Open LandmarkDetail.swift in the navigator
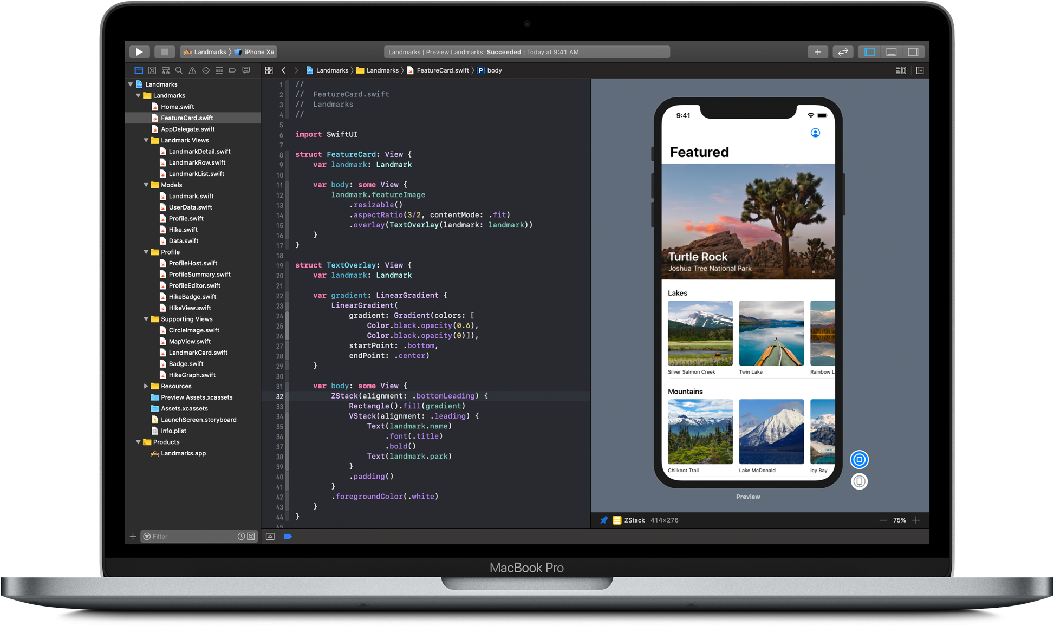Screen dimensions: 1054x626 click(x=199, y=152)
